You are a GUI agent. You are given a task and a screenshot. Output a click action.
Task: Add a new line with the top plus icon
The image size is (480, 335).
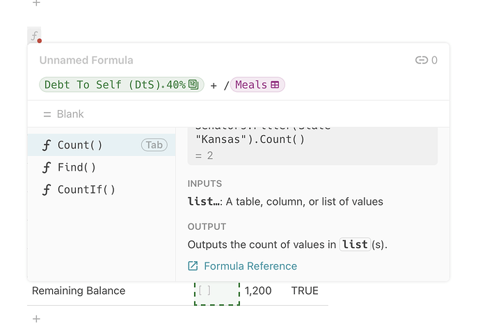click(x=37, y=3)
